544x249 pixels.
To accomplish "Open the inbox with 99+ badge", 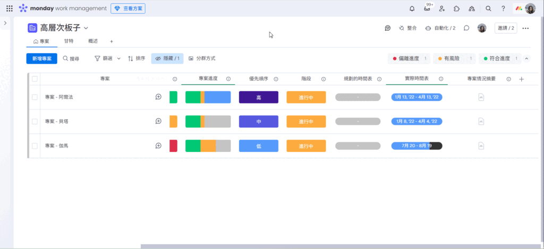I will point(428,8).
